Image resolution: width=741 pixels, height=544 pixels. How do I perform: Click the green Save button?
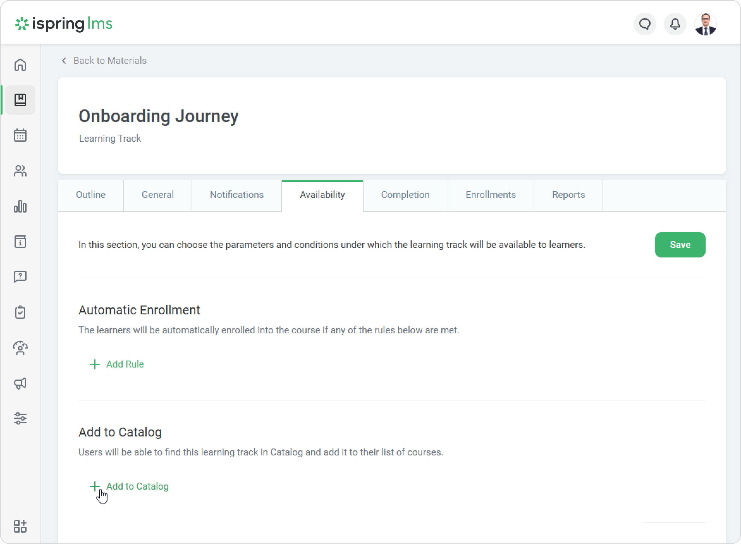coord(680,245)
